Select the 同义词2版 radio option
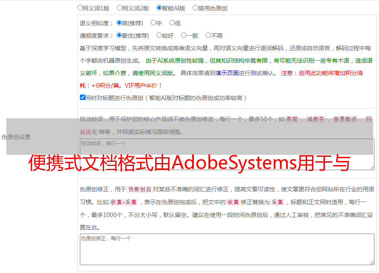The width and height of the screenshot is (379, 273). 120,8
